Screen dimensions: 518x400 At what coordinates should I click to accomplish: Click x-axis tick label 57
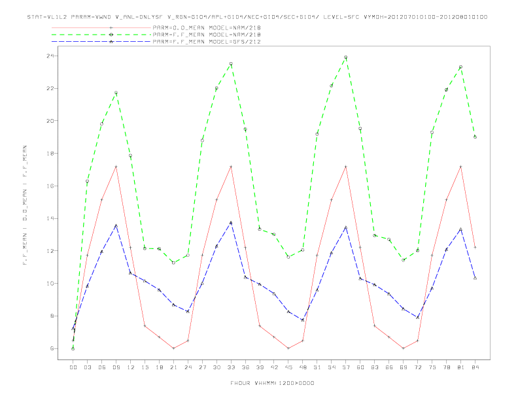point(346,367)
